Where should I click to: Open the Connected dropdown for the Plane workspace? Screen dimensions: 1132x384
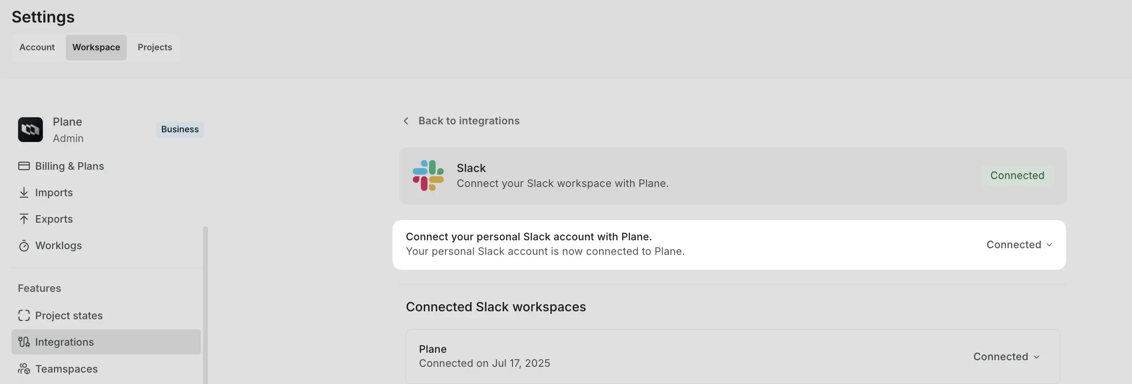[x=1007, y=356]
